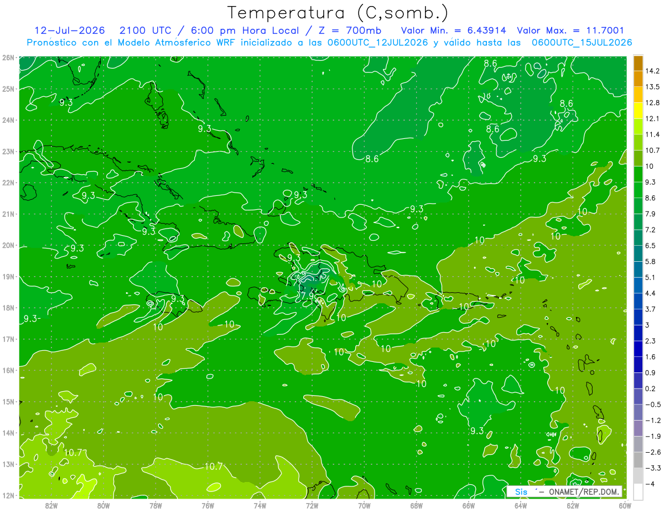Click the 13.5 value on color scale
The width and height of the screenshot is (664, 513).
pos(653,87)
